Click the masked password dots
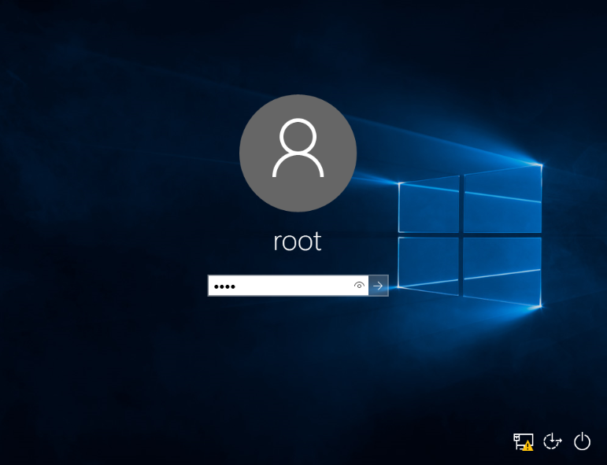Viewport: 607px width, 465px height. coord(224,286)
